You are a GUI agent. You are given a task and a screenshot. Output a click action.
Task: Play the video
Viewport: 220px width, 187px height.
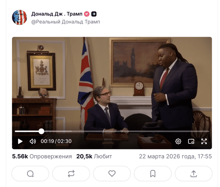[20, 141]
